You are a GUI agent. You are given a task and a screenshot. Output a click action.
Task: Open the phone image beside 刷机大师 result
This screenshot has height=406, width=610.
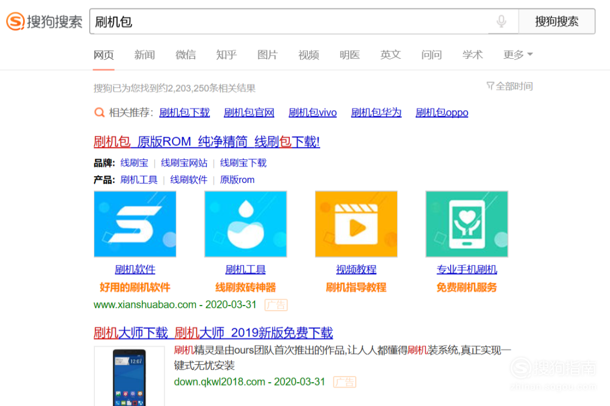(x=129, y=377)
